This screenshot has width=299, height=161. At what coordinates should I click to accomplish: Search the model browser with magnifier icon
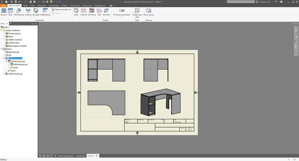pyautogui.click(x=32, y=24)
